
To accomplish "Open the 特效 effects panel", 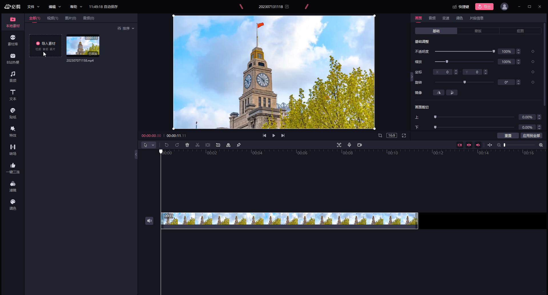I will [x=13, y=132].
